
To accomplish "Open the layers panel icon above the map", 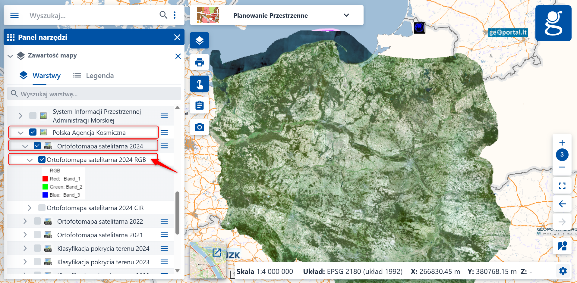I will click(x=199, y=40).
